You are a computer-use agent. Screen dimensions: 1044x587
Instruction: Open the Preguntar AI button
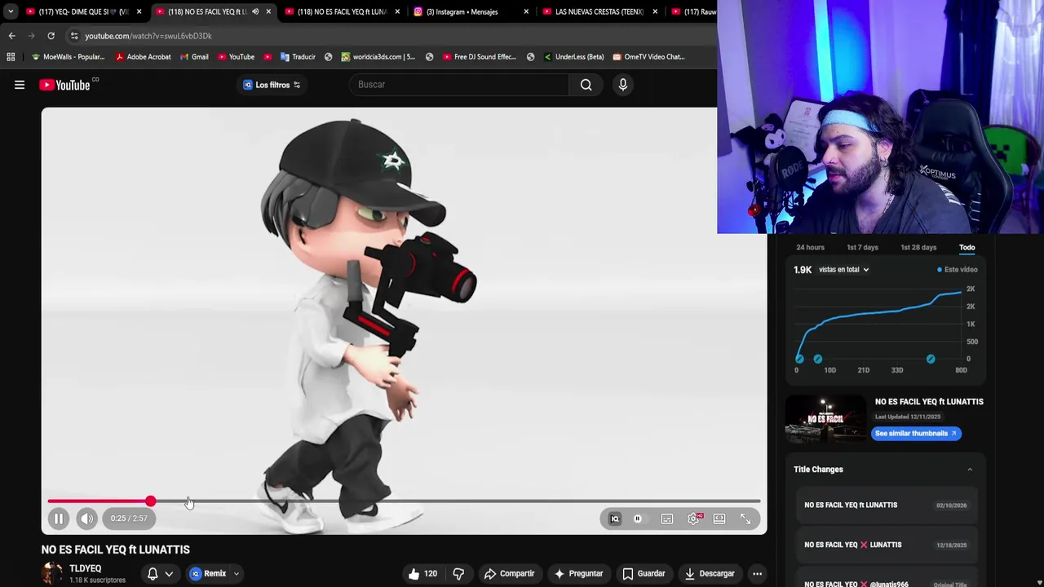coord(578,574)
